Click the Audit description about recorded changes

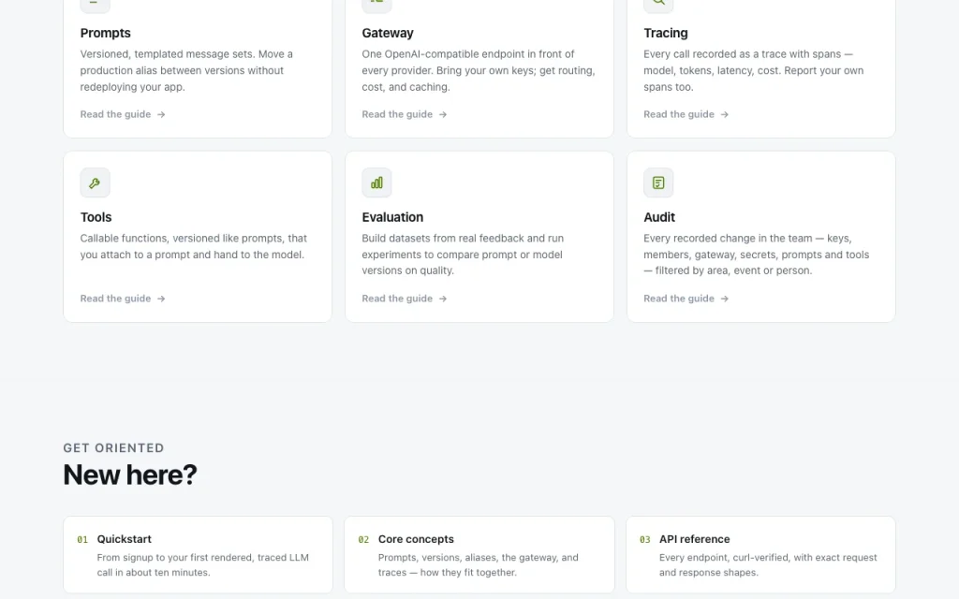coord(756,255)
